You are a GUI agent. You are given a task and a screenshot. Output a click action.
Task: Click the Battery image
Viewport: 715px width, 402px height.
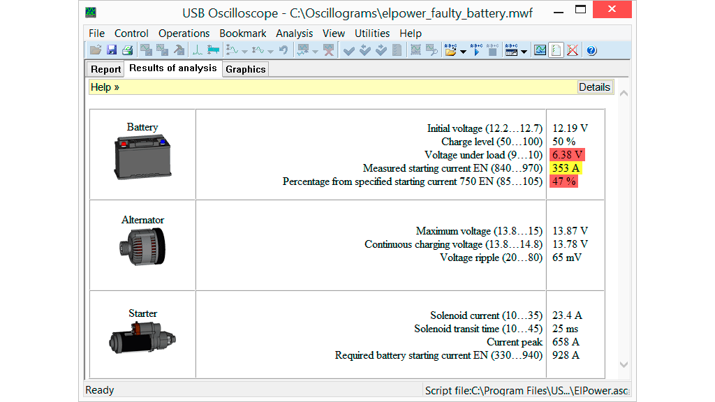coord(142,157)
